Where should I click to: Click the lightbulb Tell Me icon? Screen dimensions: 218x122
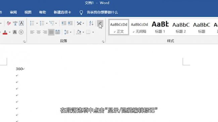[x=81, y=12]
